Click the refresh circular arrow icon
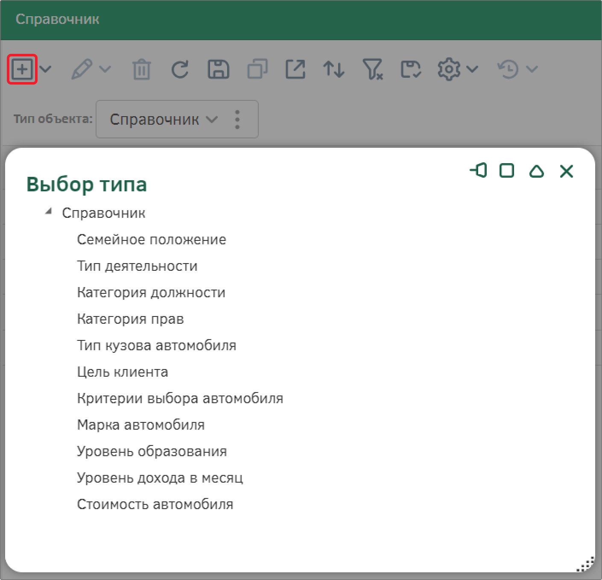Screen dimensions: 602x580 coord(180,69)
